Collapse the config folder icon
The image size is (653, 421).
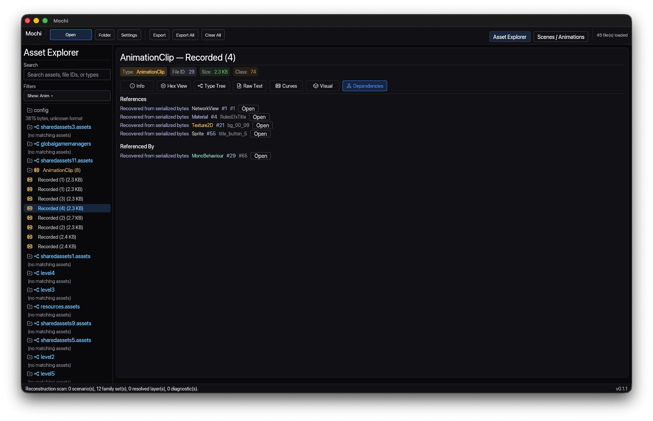coord(30,110)
